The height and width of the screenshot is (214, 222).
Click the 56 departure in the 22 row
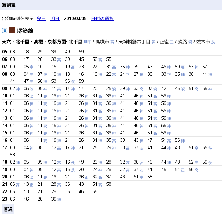click(95, 192)
